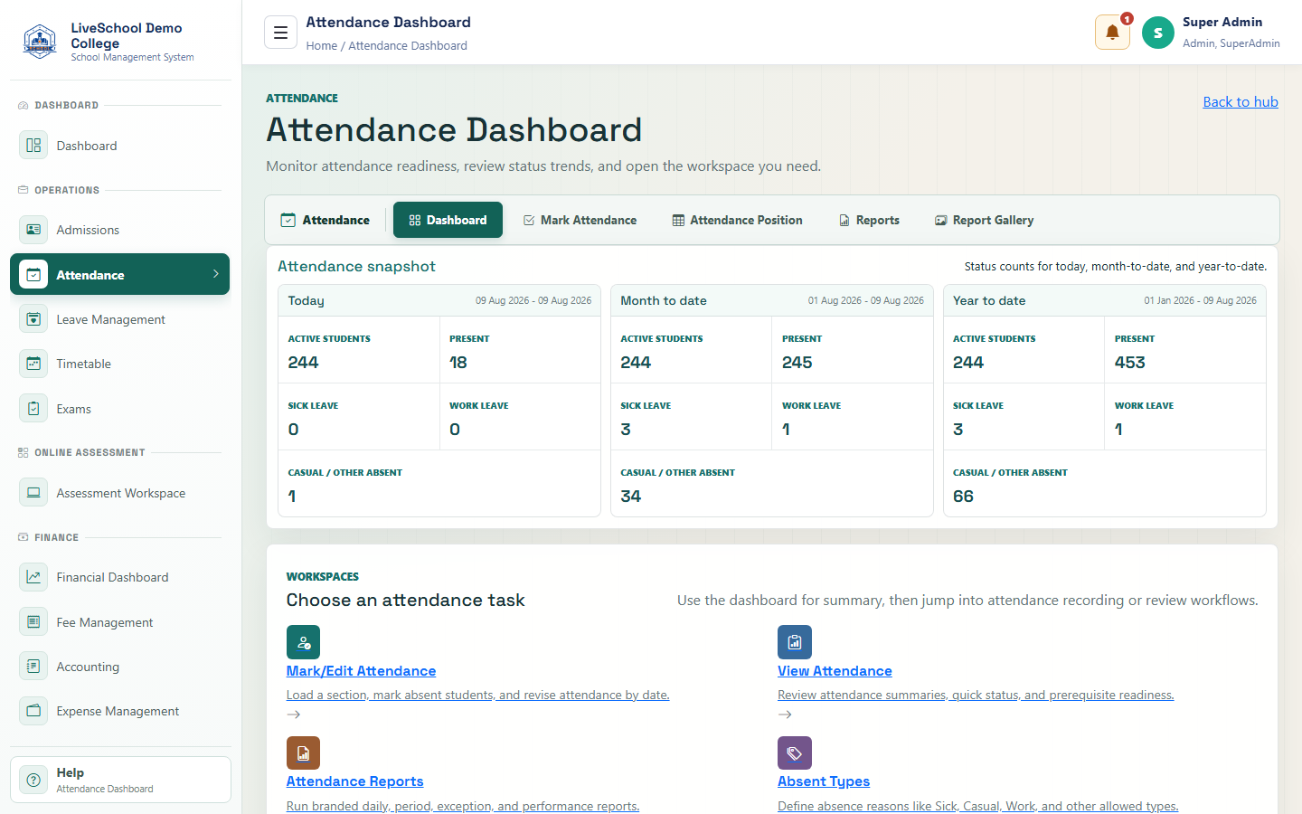Open Dashboard from the sidebar
The width and height of the screenshot is (1302, 814).
coord(120,145)
